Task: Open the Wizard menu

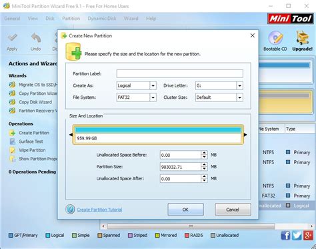Action: [131, 19]
